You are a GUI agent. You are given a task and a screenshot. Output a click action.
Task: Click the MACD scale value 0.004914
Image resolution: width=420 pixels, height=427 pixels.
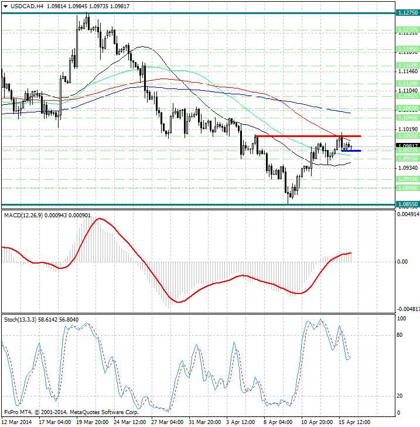(x=408, y=214)
